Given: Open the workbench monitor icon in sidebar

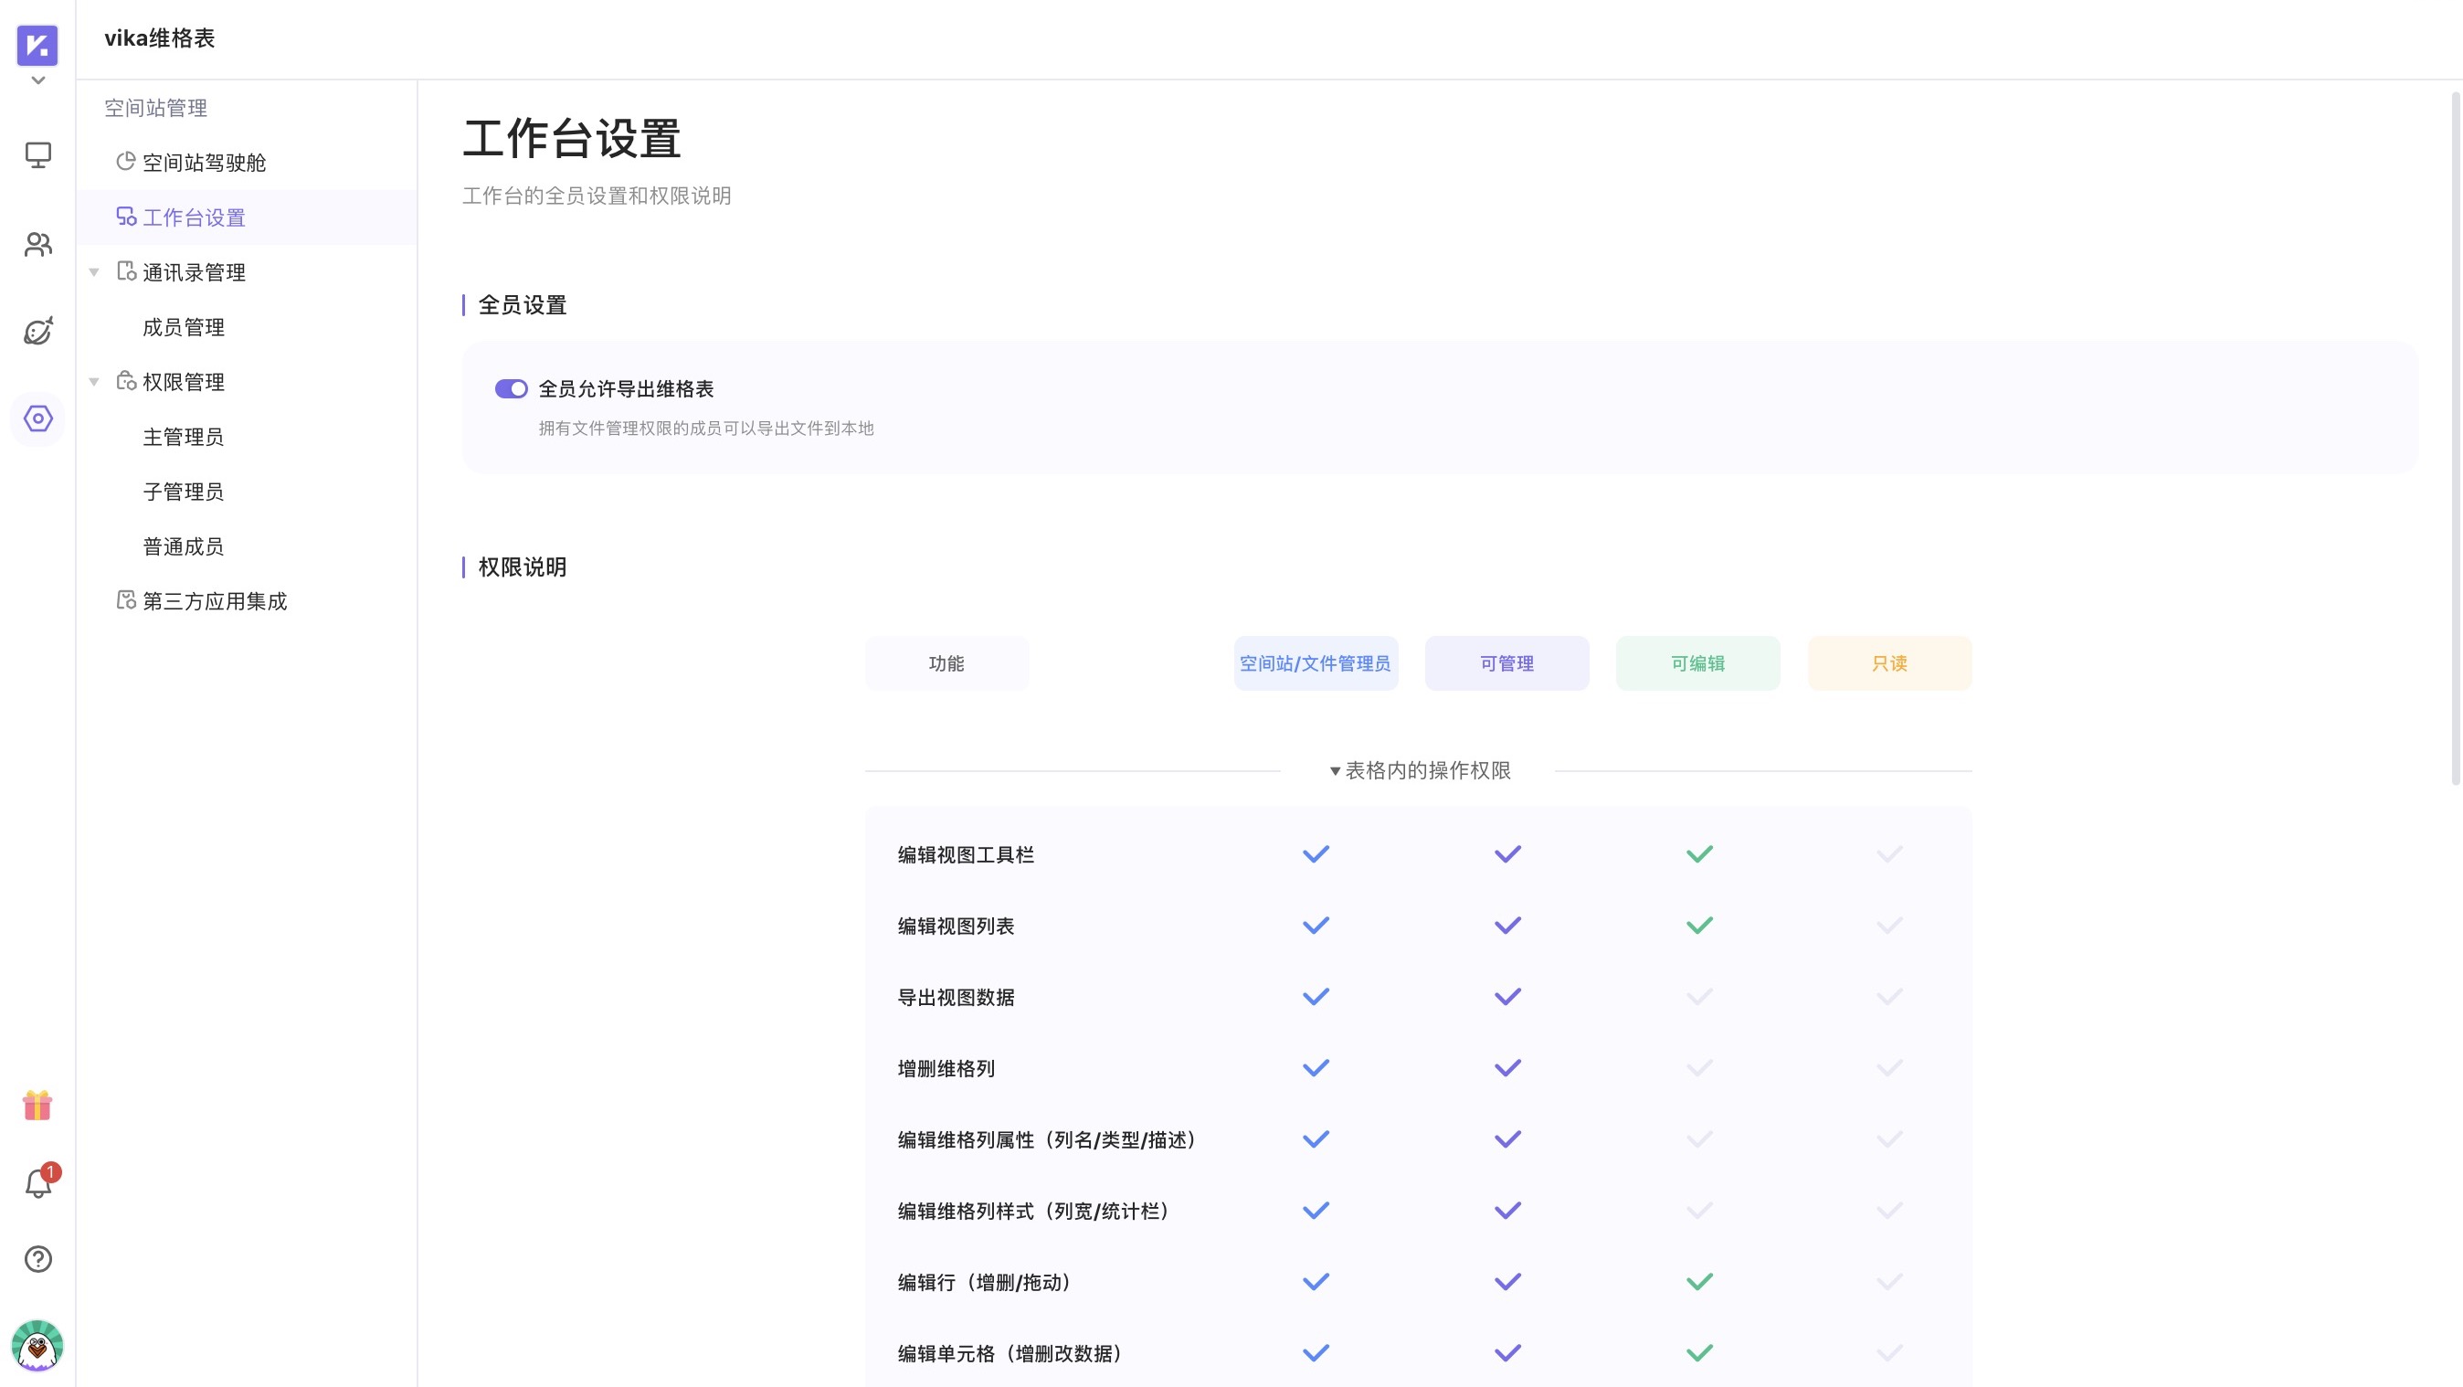Looking at the screenshot, I should (x=37, y=156).
